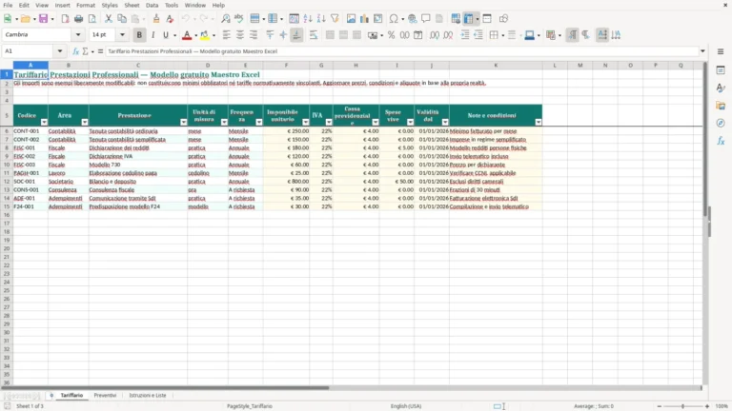Open font size dropdown arrow
This screenshot has width=732, height=411.
point(122,35)
